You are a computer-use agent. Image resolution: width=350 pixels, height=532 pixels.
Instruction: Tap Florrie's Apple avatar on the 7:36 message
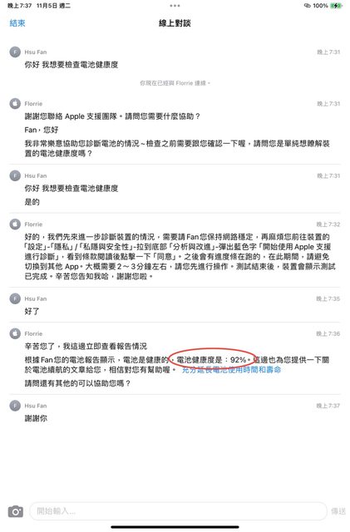15,333
